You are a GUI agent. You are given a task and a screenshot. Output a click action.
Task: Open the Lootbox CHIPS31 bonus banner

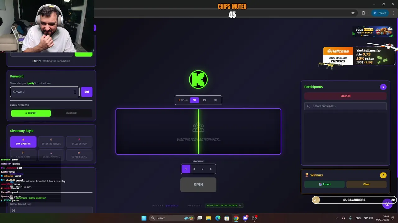point(373,32)
